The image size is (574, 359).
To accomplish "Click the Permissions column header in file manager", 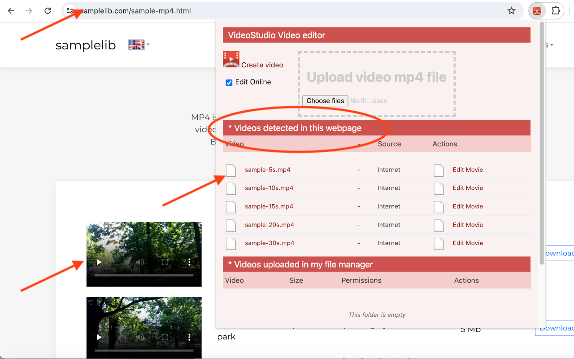I will [x=361, y=280].
